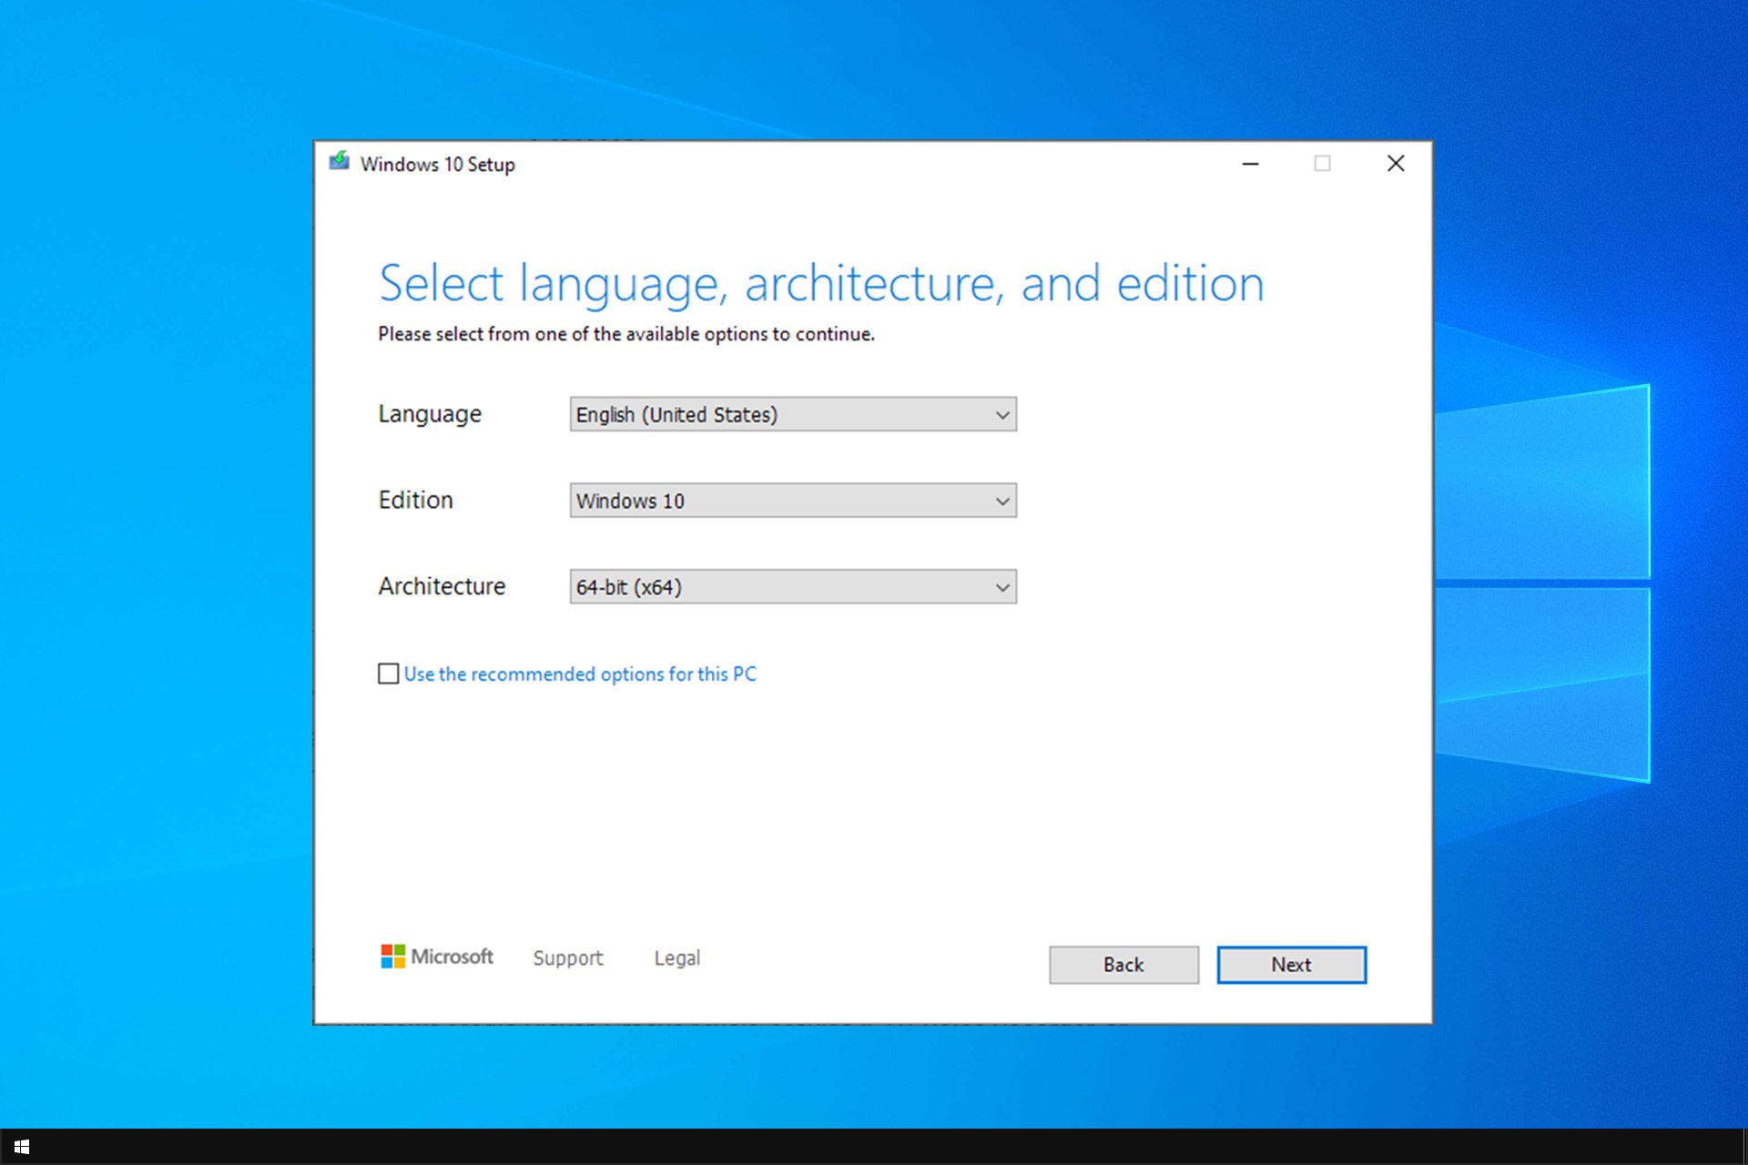Click the Next button
This screenshot has height=1165, width=1748.
coord(1291,965)
